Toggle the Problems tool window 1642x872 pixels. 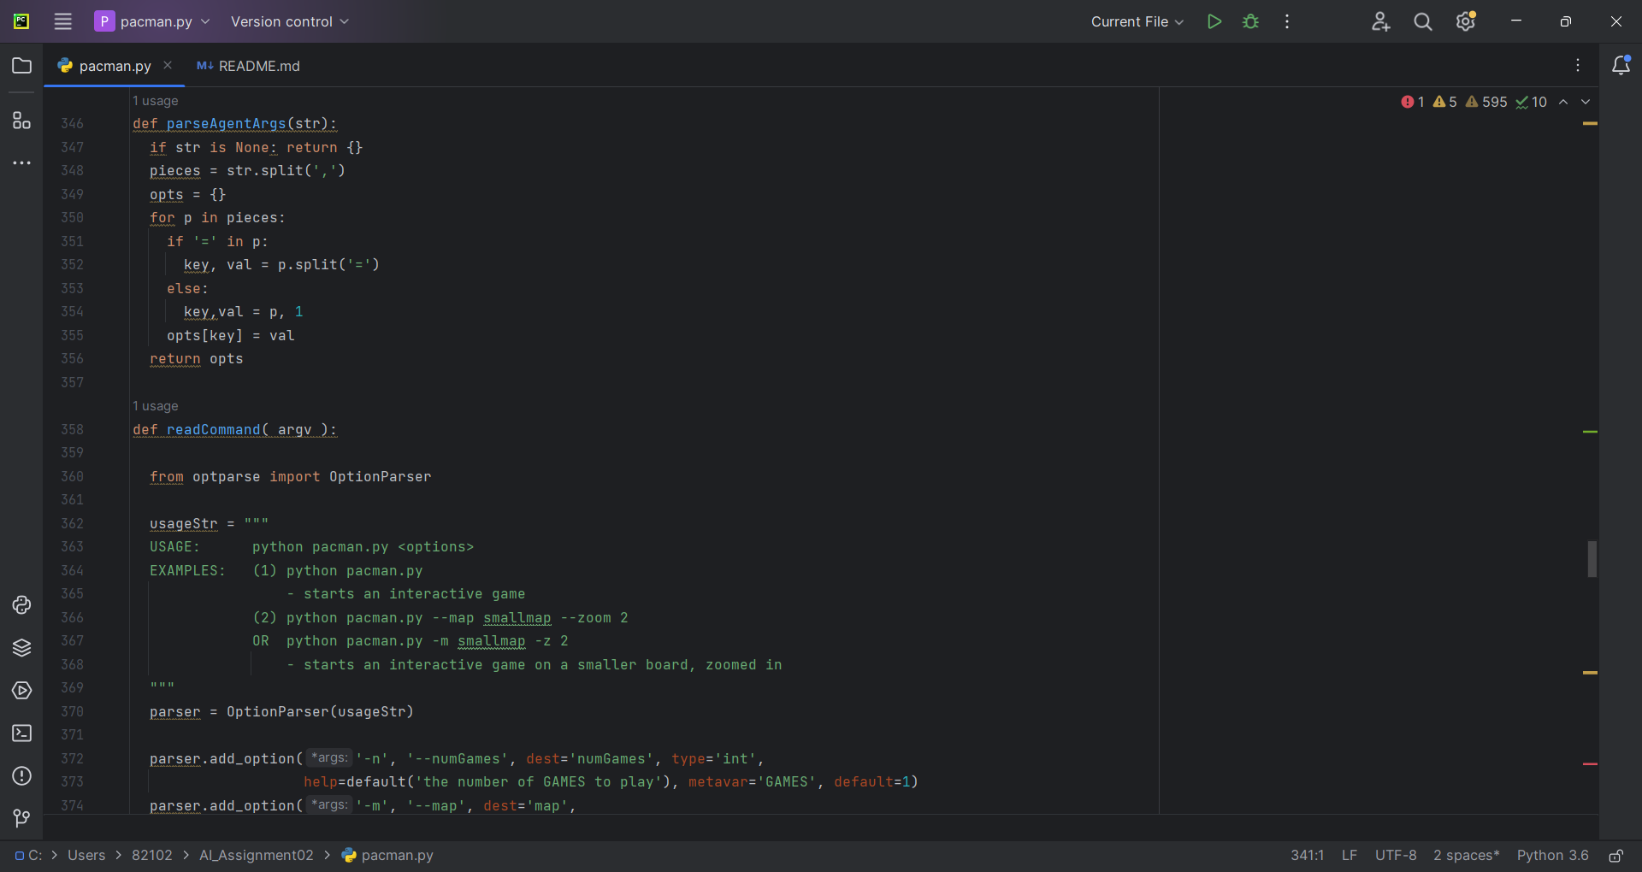click(21, 776)
